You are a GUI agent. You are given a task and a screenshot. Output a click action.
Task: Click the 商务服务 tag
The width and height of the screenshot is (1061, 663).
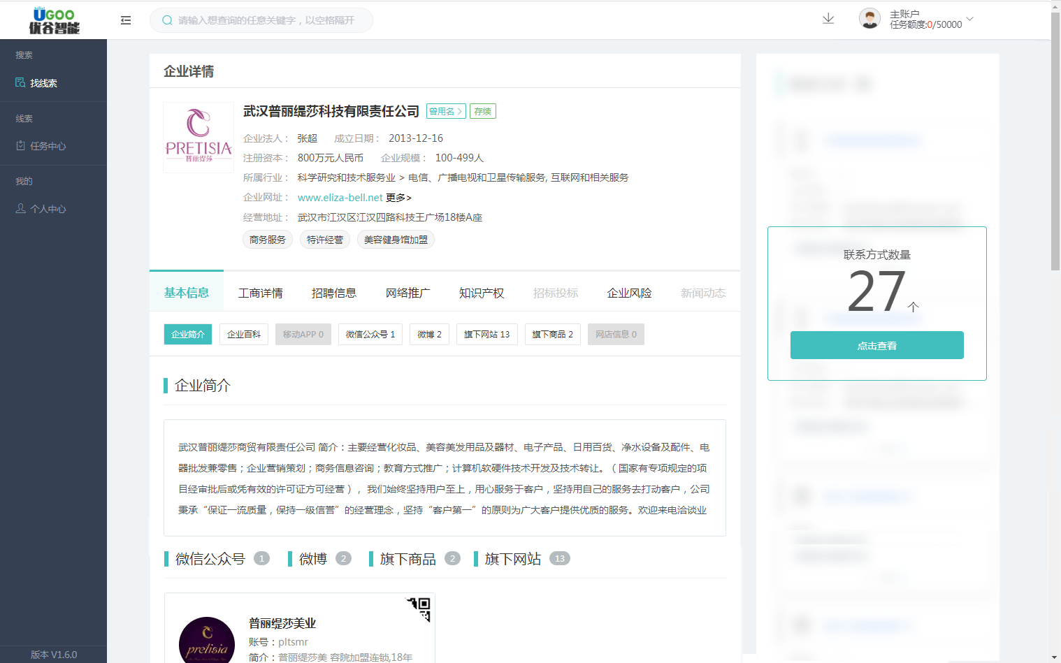(x=268, y=240)
